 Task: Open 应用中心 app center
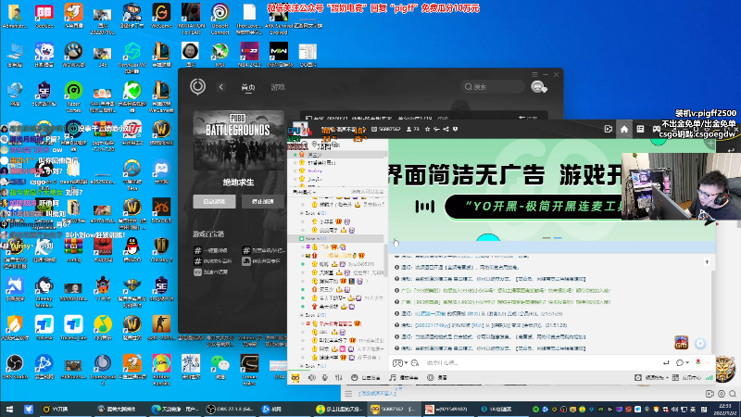point(687,378)
